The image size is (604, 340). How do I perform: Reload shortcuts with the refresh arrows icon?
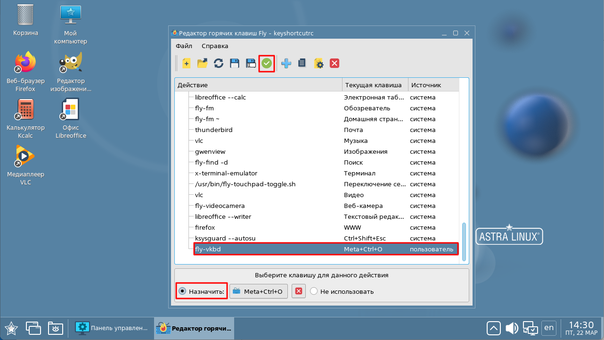coord(219,63)
